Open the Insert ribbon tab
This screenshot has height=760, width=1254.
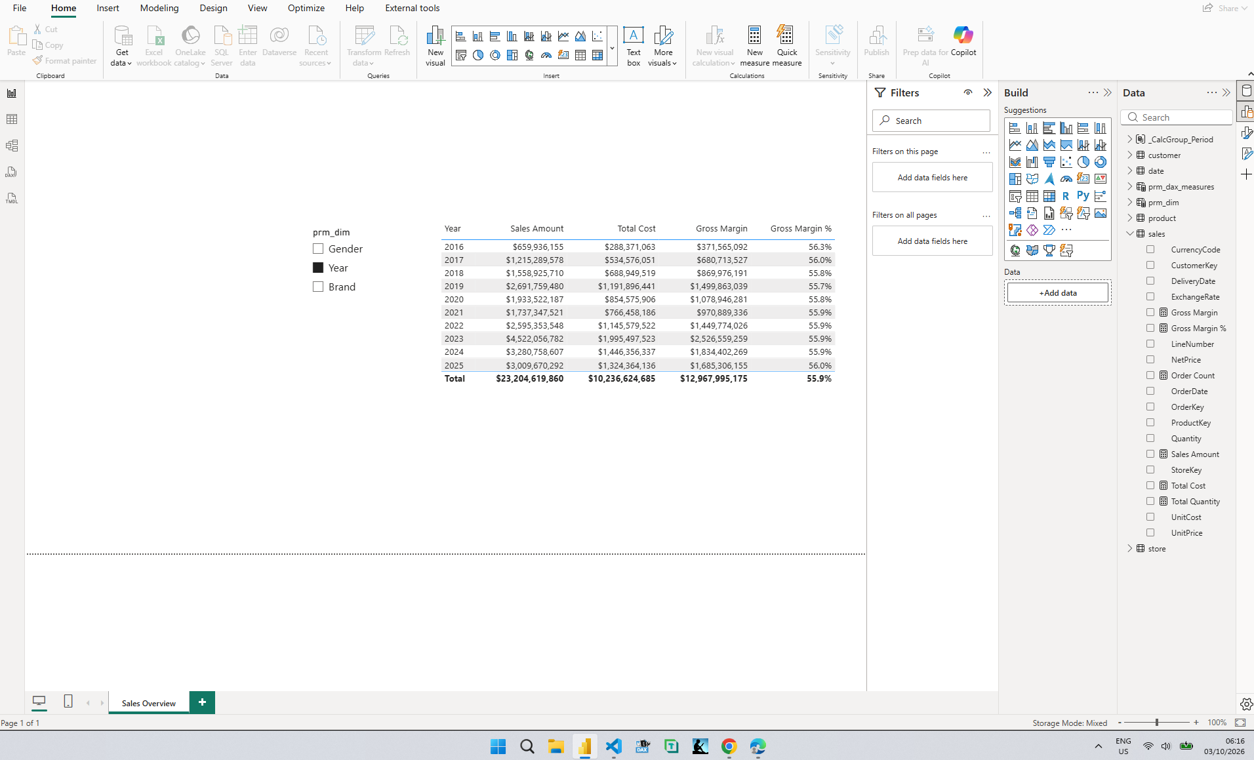[x=108, y=9]
